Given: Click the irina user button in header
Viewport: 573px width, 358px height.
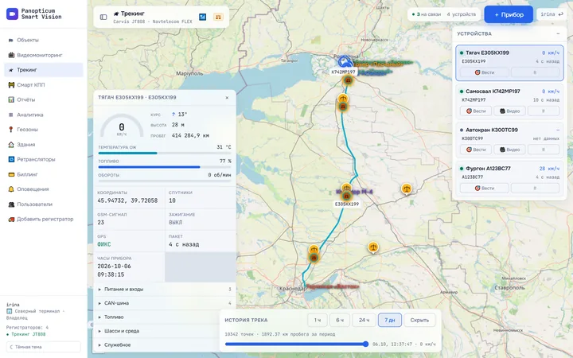Looking at the screenshot, I should click(x=552, y=14).
